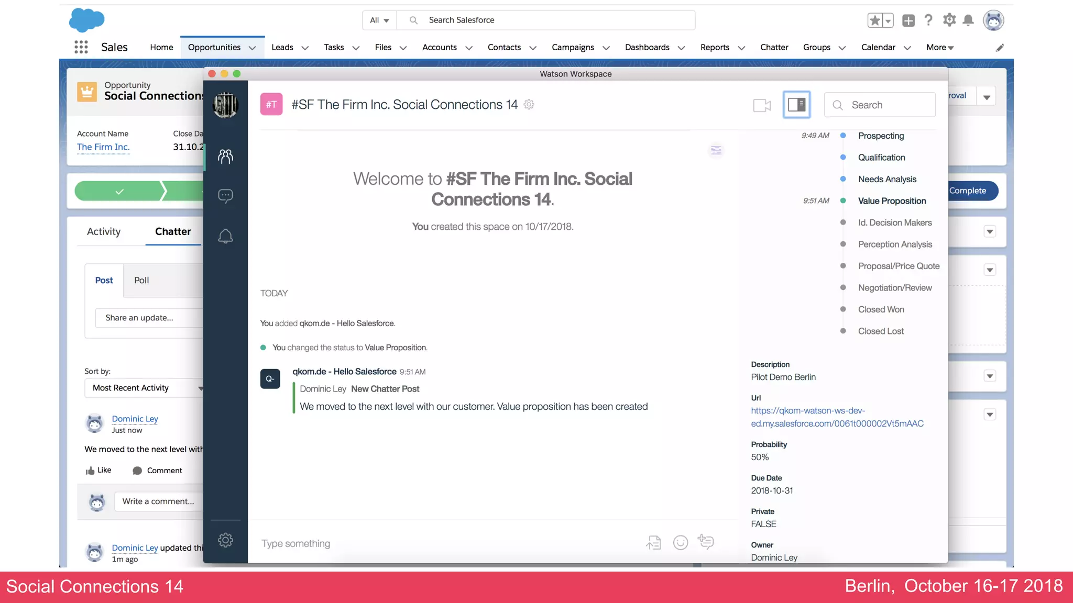The width and height of the screenshot is (1073, 603).
Task: Open the Chatter navigation tab
Action: click(x=774, y=47)
